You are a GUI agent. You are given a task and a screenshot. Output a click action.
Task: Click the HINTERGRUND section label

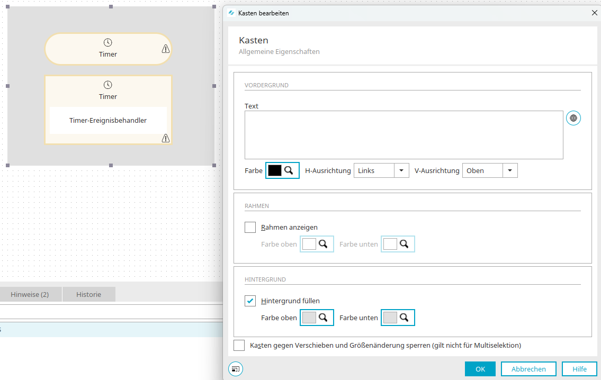pos(265,279)
